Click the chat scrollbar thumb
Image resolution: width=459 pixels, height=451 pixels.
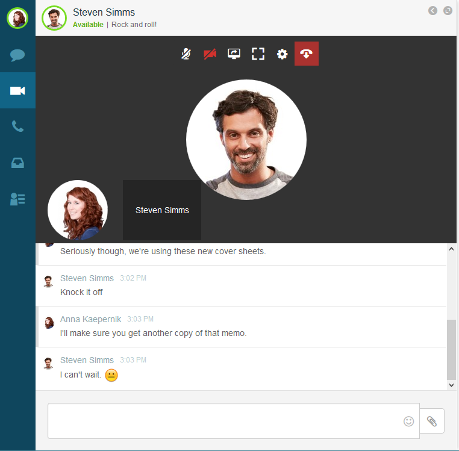point(451,349)
